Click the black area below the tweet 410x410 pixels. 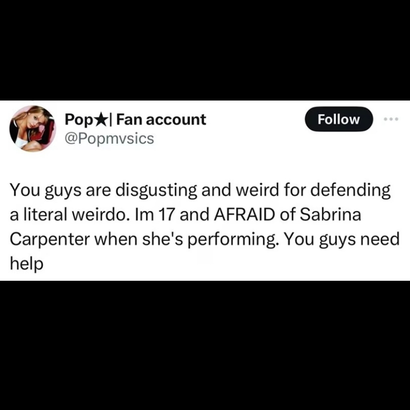[x=205, y=346]
